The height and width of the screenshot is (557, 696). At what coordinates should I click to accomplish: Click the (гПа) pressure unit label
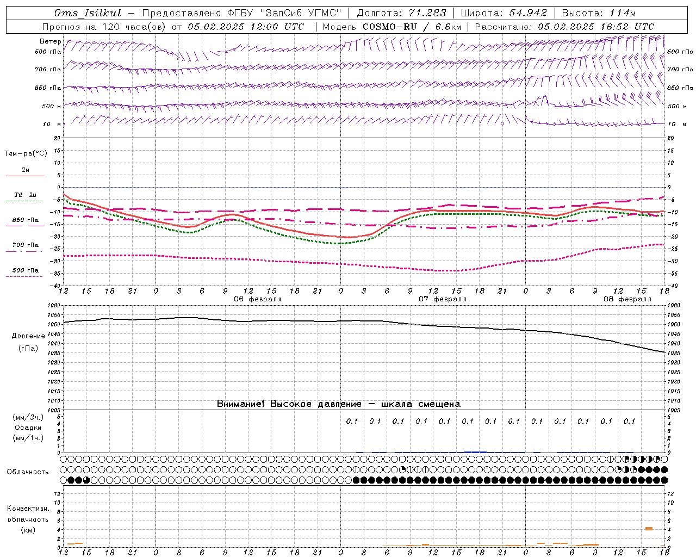(x=28, y=349)
